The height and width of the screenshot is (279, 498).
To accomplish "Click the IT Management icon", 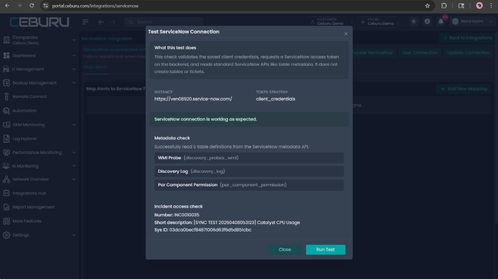I will [x=6, y=69].
